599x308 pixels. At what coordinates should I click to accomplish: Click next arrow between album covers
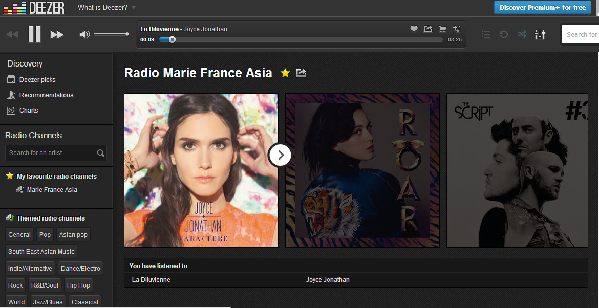(280, 155)
